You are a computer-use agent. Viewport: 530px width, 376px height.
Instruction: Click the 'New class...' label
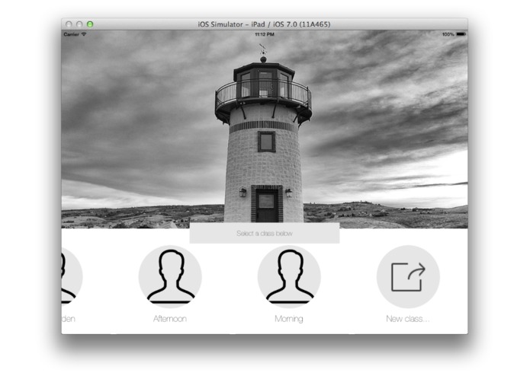408,319
